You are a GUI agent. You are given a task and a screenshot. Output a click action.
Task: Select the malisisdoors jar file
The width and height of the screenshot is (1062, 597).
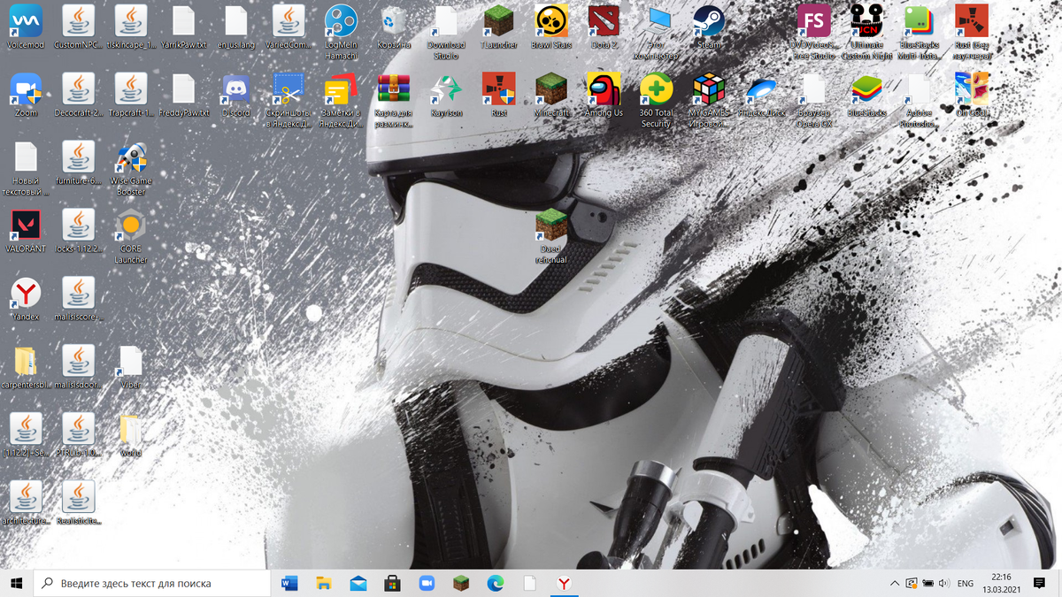coord(78,367)
